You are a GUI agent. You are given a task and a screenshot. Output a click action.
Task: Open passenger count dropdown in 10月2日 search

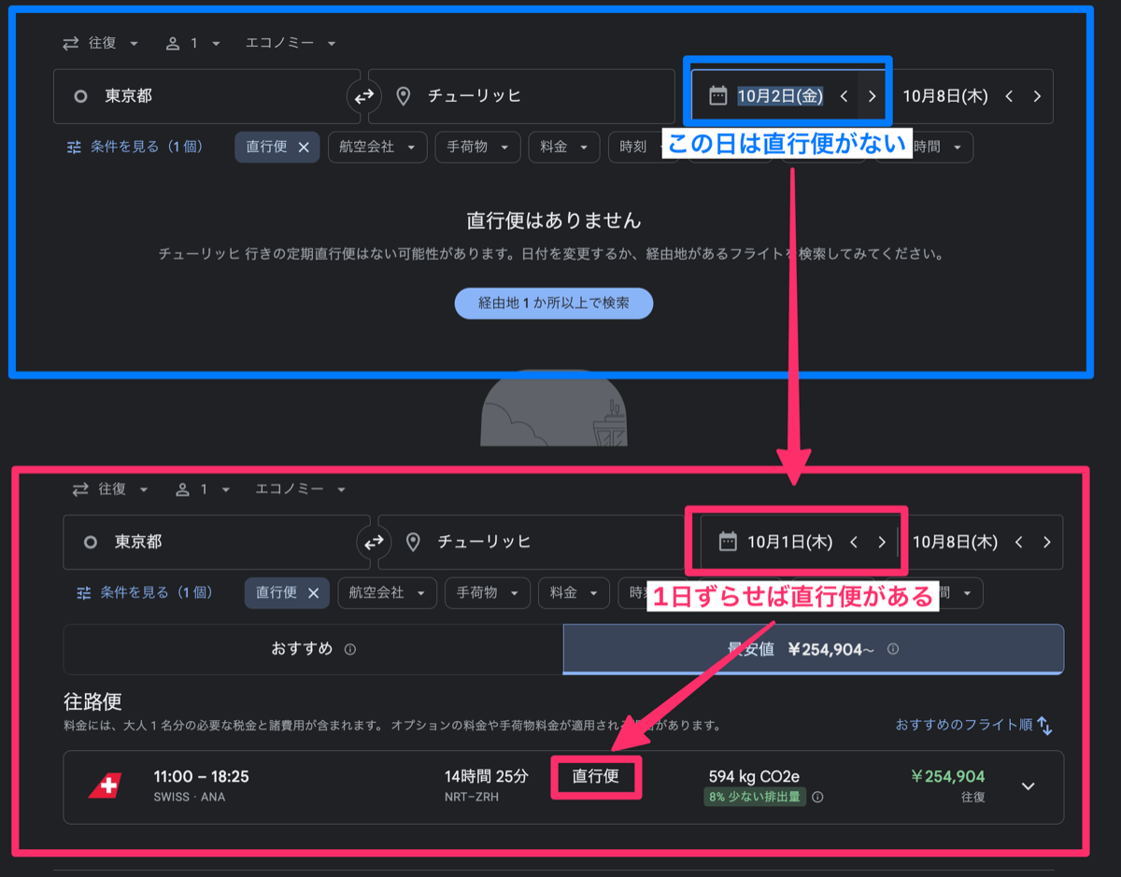coord(193,43)
